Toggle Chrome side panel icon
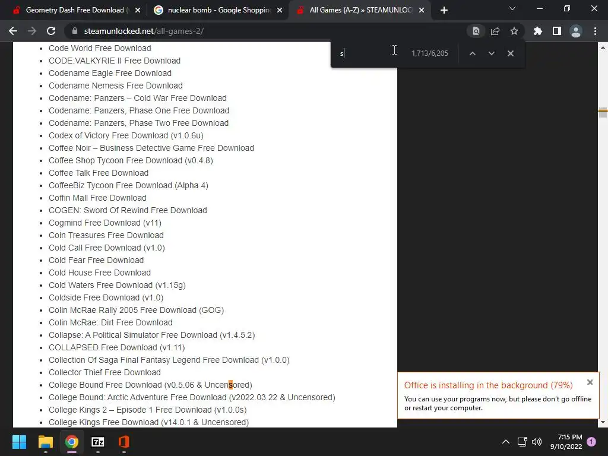 557,31
